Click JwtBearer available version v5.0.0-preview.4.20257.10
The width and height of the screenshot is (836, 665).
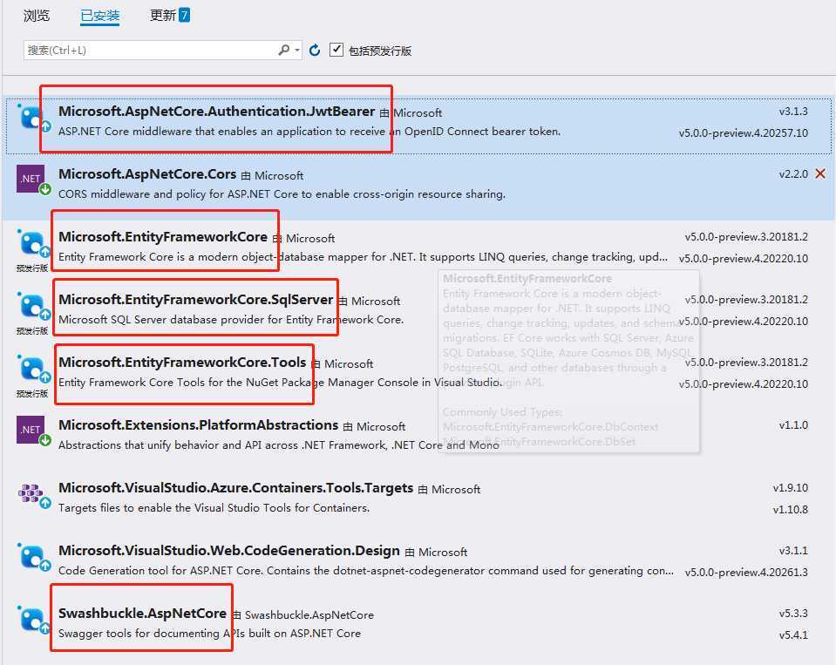(x=744, y=133)
